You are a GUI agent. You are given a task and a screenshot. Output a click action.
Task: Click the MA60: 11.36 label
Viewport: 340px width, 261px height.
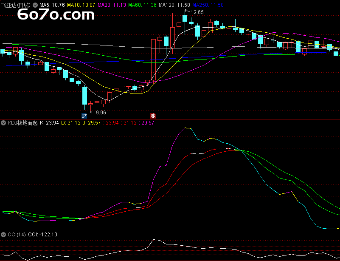pyautogui.click(x=142, y=5)
